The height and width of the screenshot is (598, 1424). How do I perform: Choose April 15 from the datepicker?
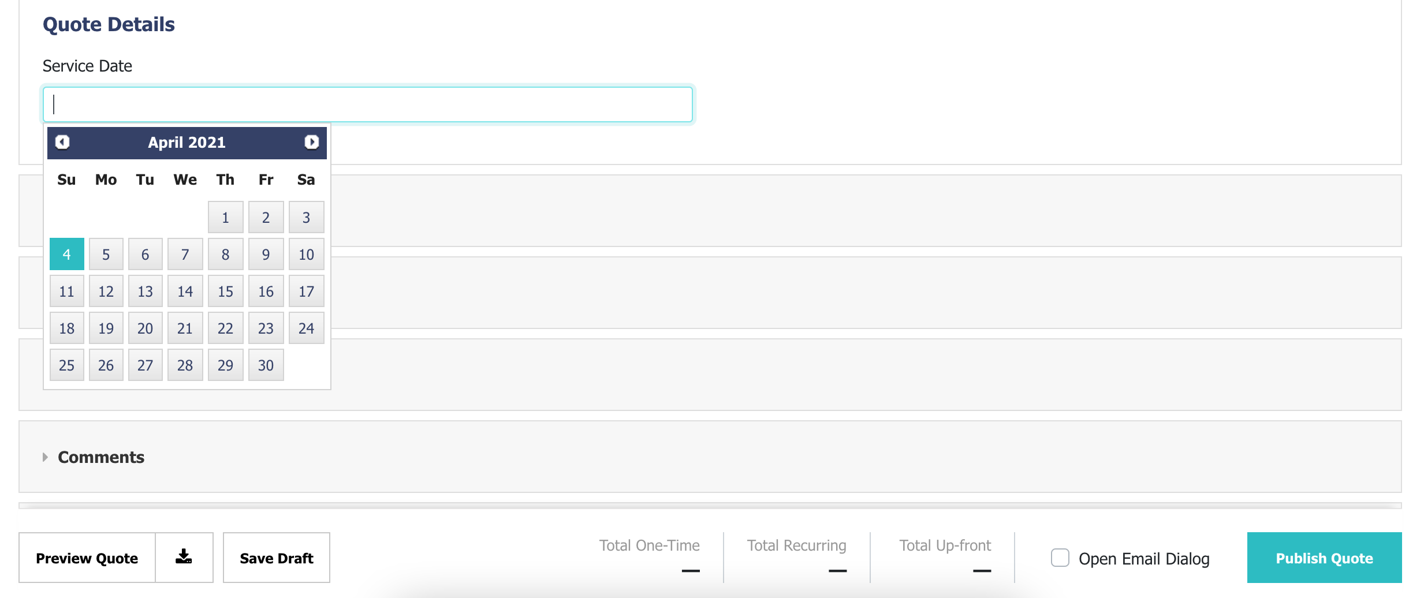[225, 291]
